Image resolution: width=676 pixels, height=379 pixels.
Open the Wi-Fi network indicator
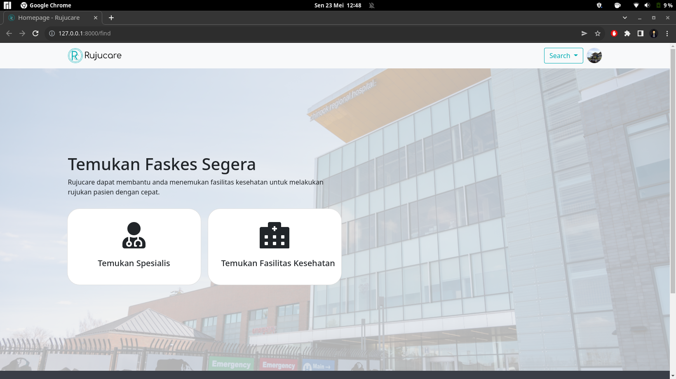(636, 5)
